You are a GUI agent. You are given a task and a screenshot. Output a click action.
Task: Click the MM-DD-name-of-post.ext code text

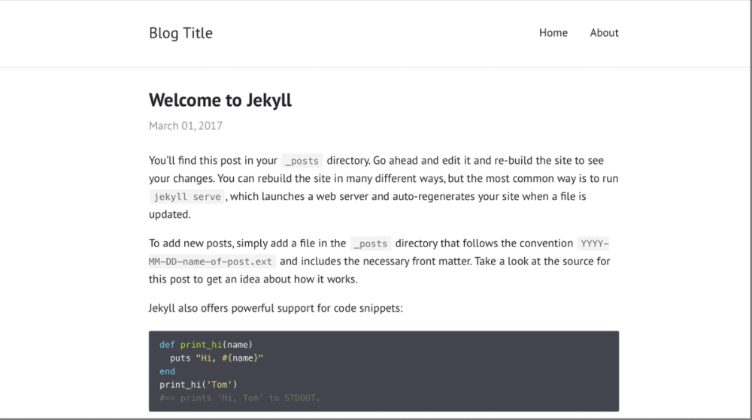tap(212, 261)
